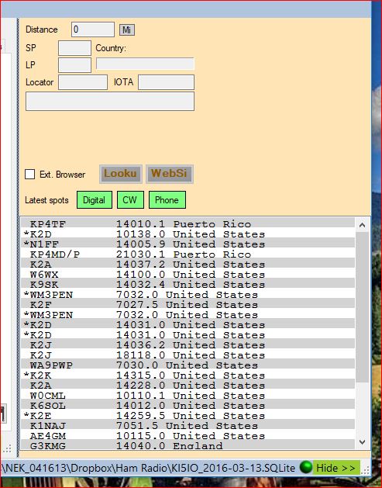Viewport: 382px width, 488px height.
Task: Select spot AE4GM 10115.0
Action: (x=188, y=436)
